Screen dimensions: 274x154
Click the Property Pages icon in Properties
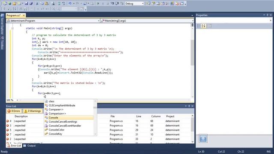coord(210,26)
